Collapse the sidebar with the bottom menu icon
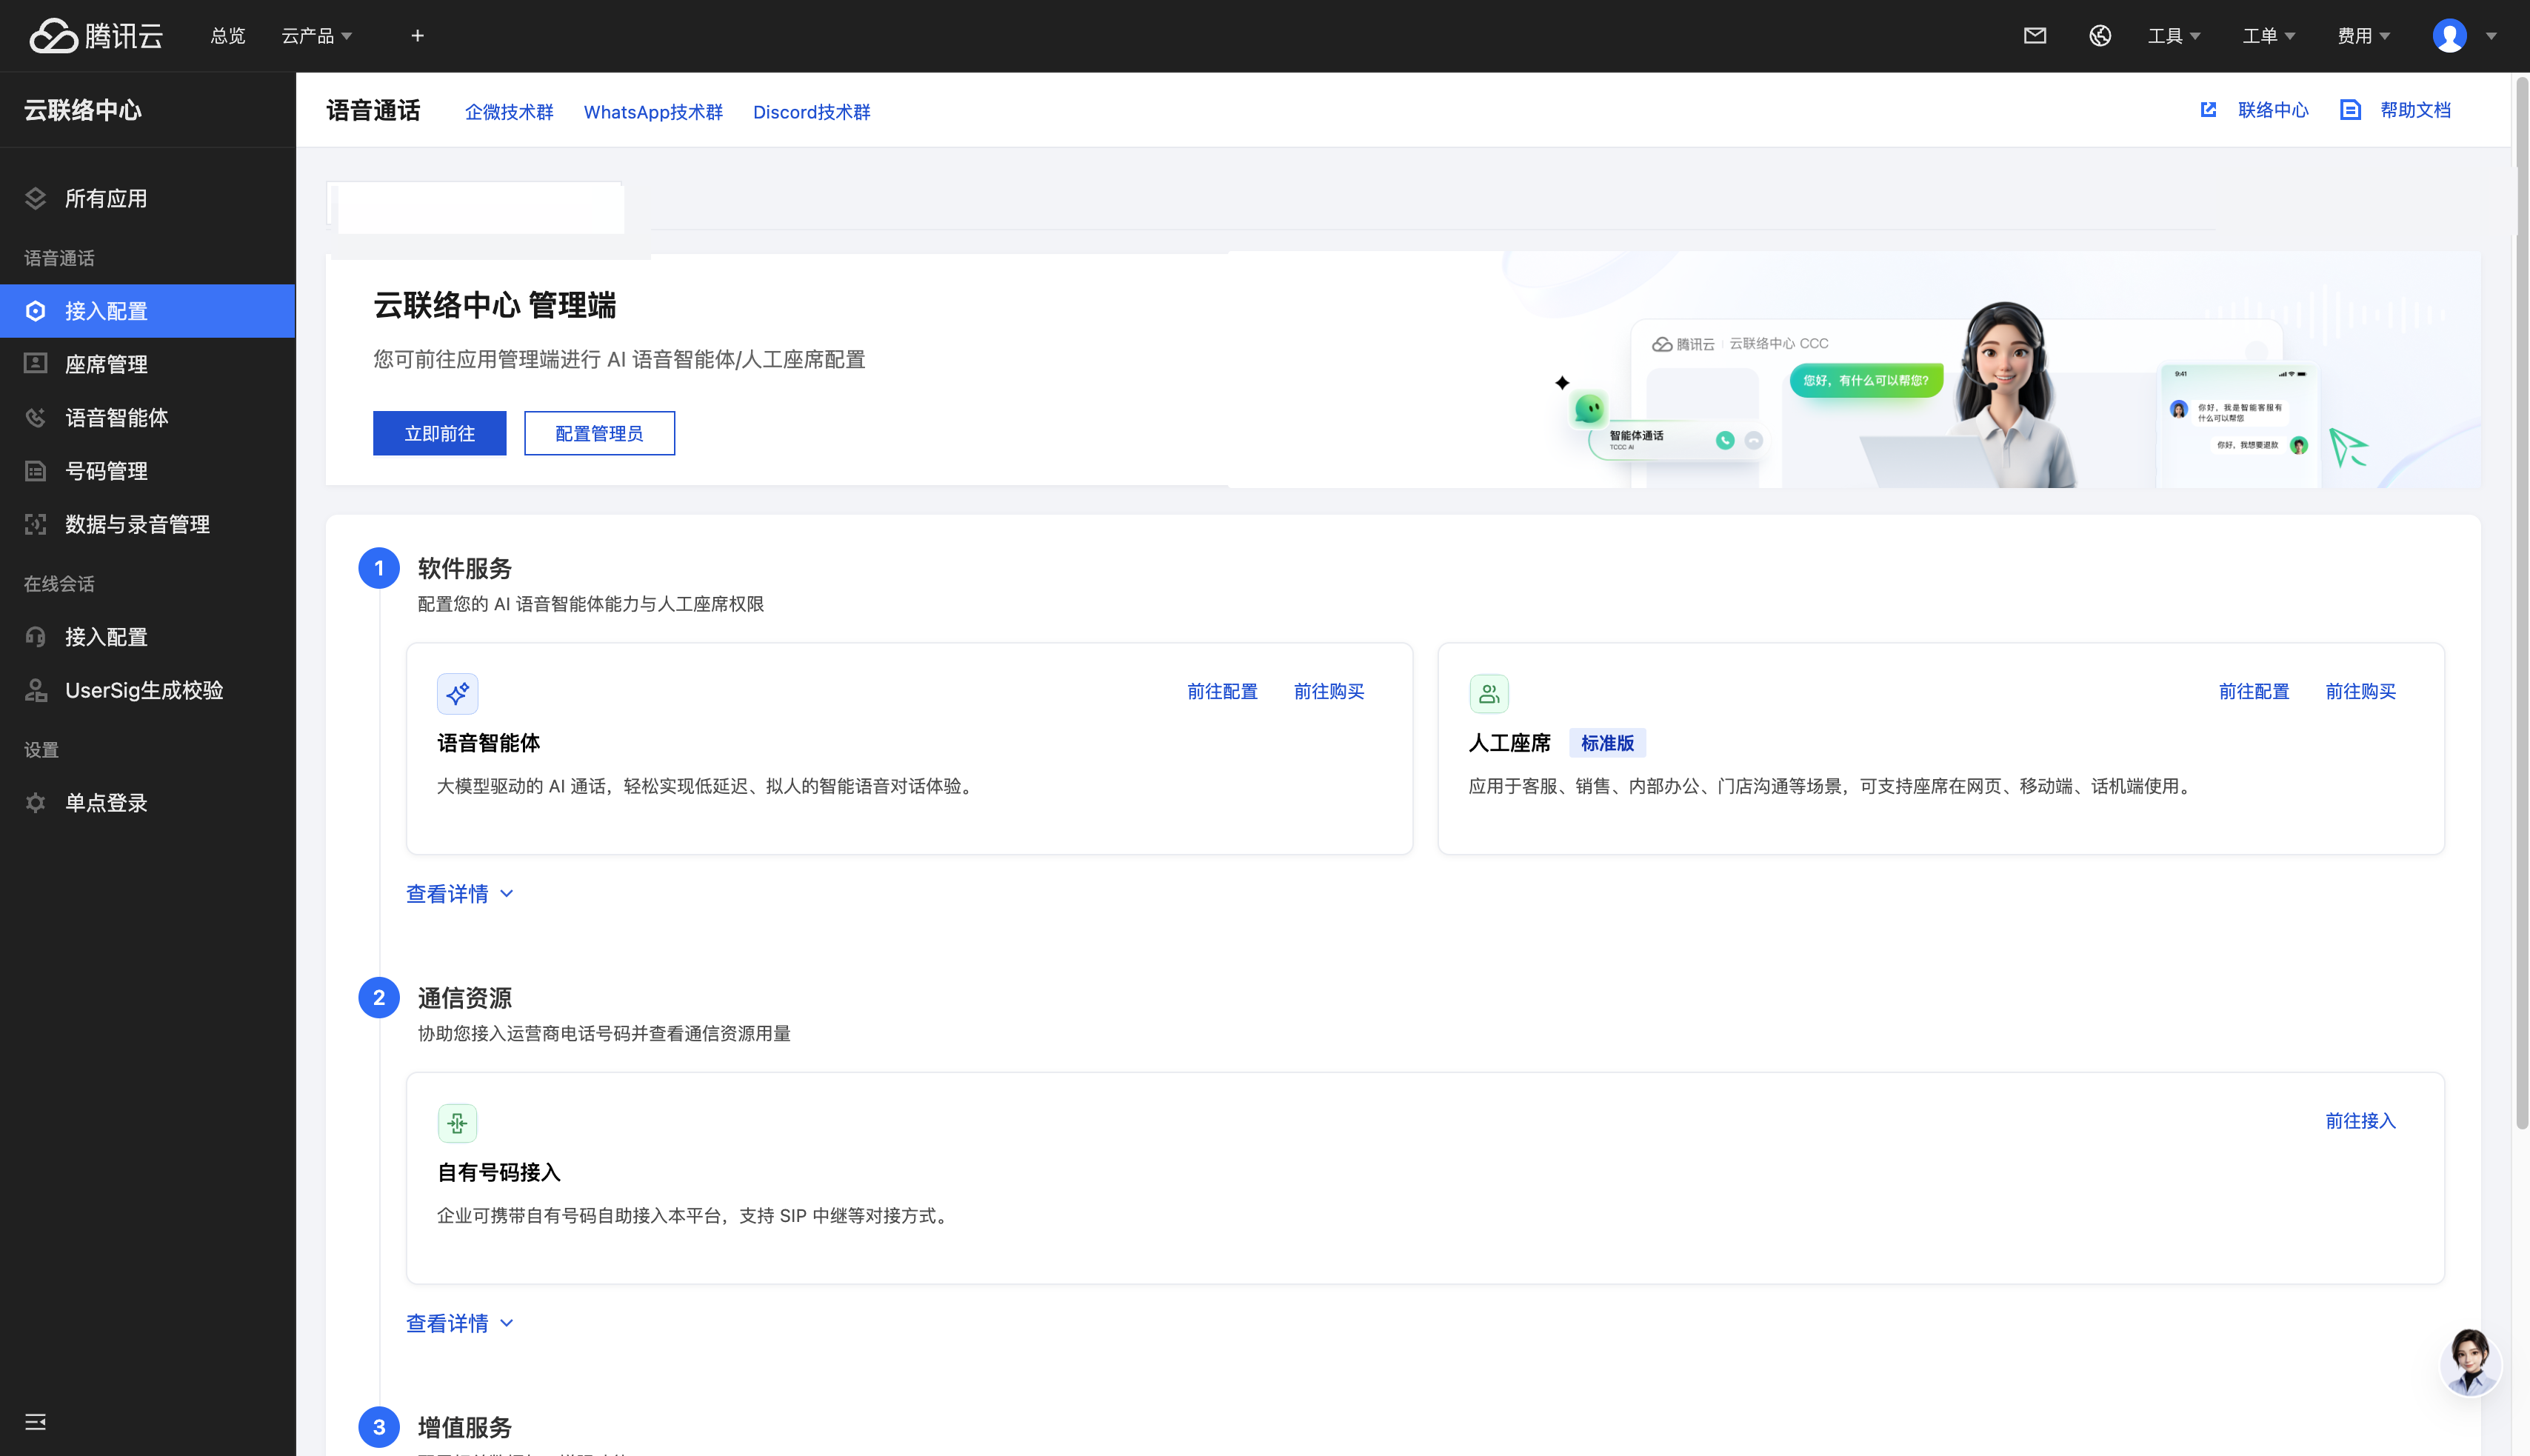The image size is (2530, 1456). point(36,1422)
